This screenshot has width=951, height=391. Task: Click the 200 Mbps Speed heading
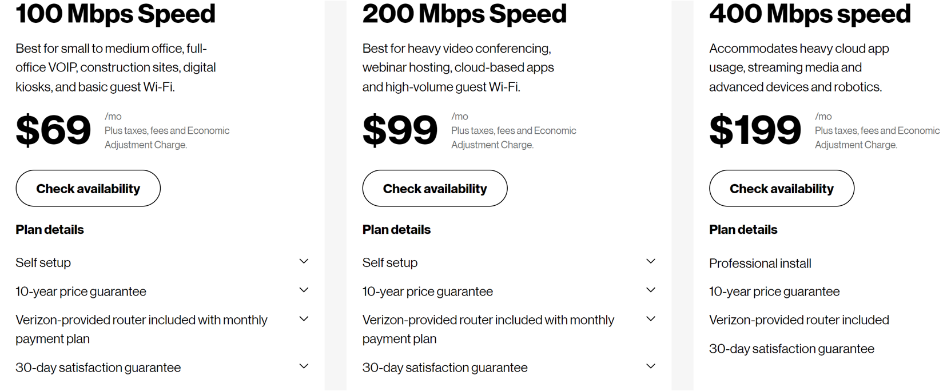tap(464, 14)
